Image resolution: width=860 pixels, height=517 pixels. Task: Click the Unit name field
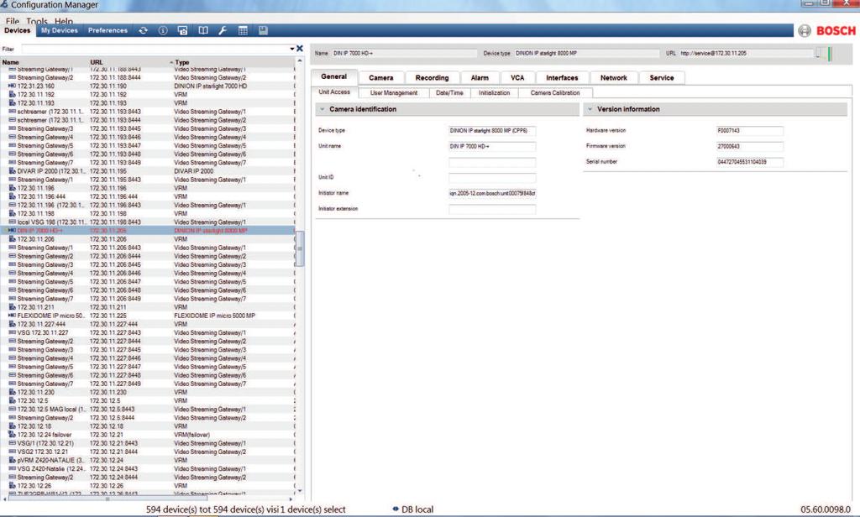(492, 146)
